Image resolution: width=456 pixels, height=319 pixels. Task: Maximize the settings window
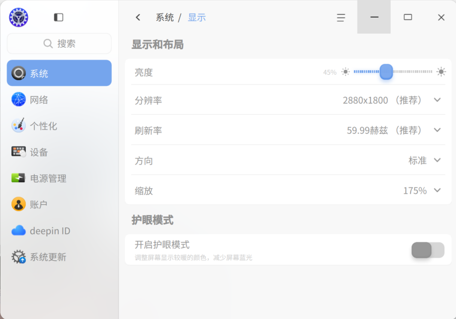tap(408, 17)
